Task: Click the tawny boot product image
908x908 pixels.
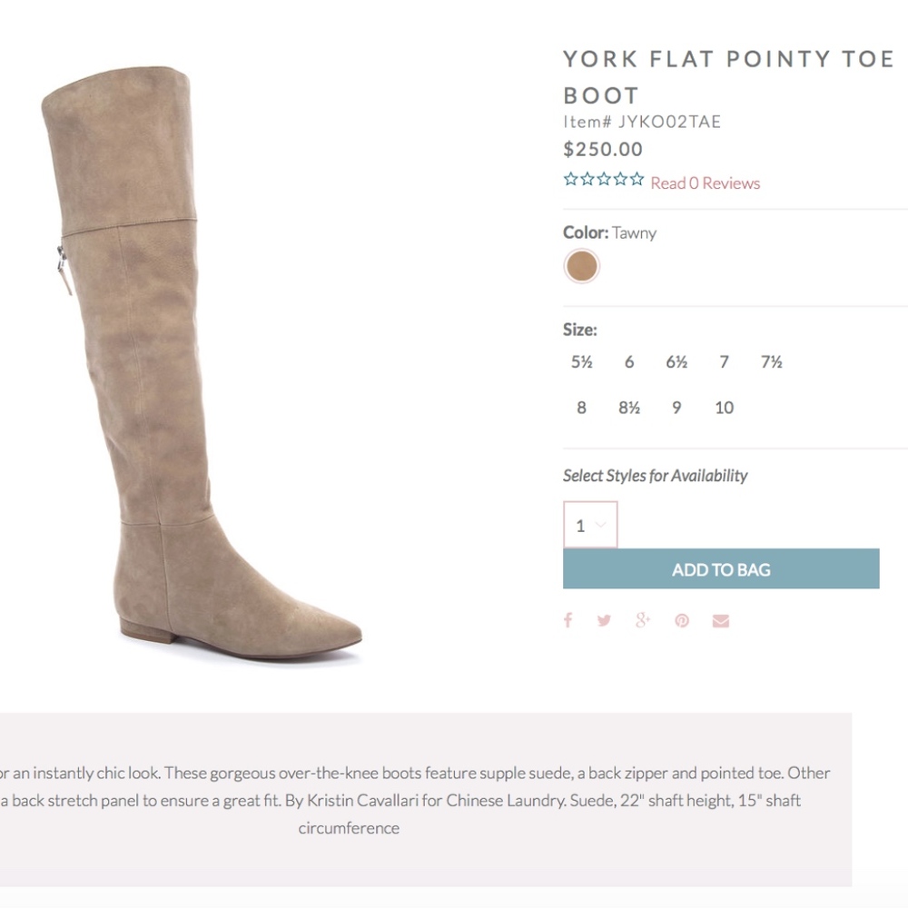Action: click(182, 363)
